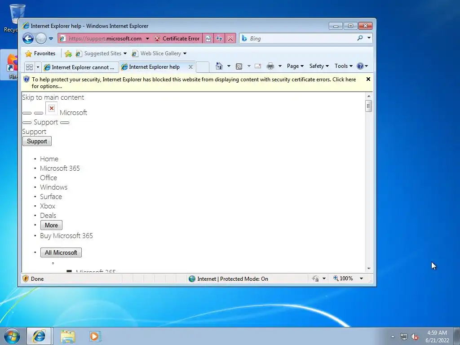Click the Skip to main content link
The height and width of the screenshot is (345, 460).
pos(53,97)
